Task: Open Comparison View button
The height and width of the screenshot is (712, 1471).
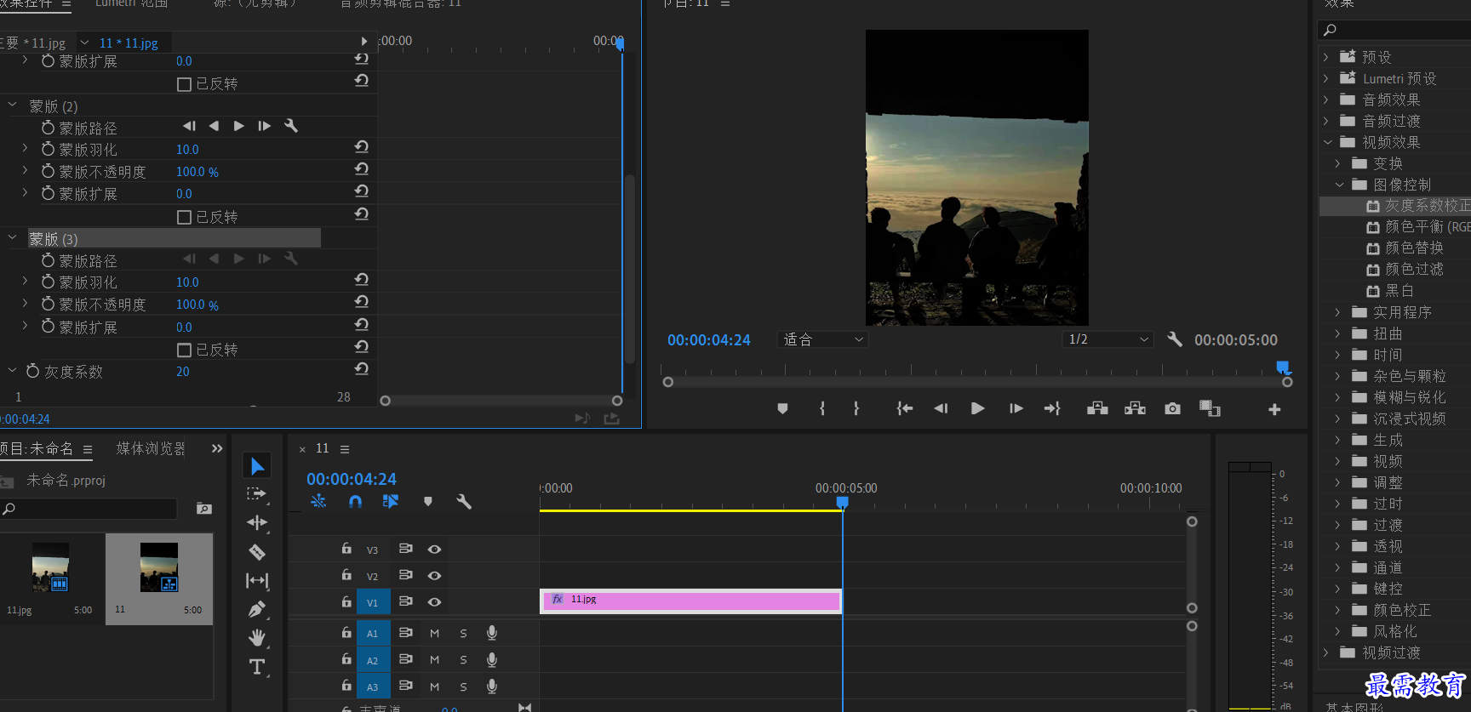Action: (1210, 408)
